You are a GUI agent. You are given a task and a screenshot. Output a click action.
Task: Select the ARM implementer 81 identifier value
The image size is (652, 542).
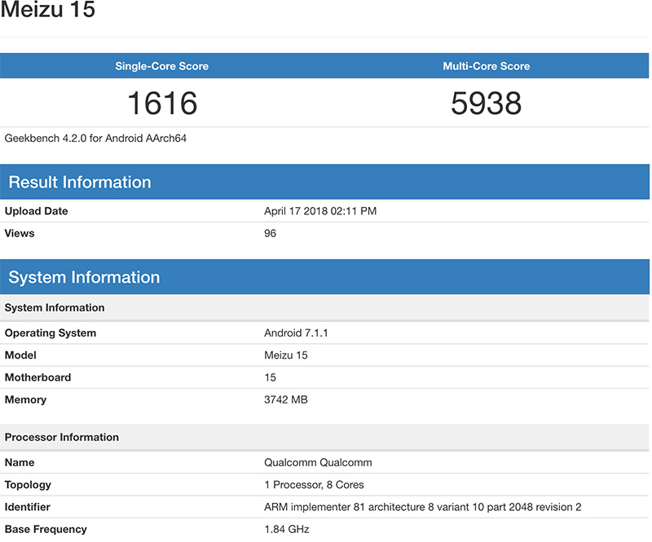tap(422, 507)
